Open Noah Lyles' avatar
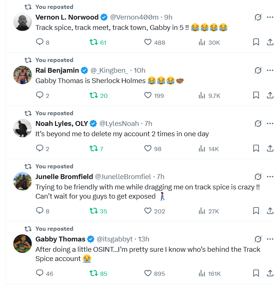Image resolution: width=274 pixels, height=285 pixels. tap(22, 128)
